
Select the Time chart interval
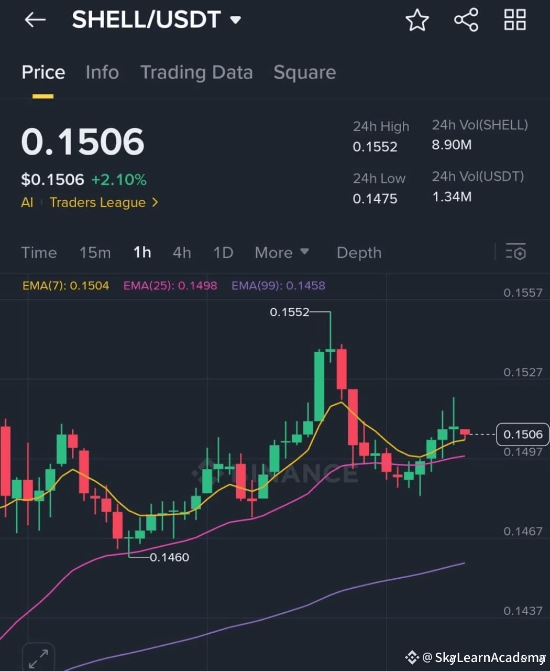(x=39, y=253)
